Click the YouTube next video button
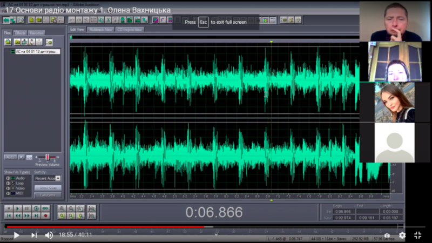432x243 pixels. [x=34, y=235]
